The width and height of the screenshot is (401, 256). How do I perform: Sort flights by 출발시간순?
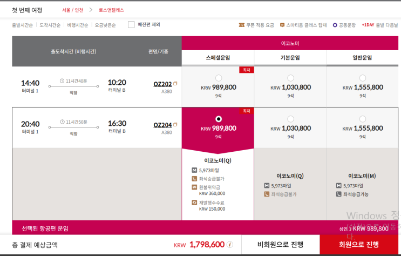(x=23, y=25)
